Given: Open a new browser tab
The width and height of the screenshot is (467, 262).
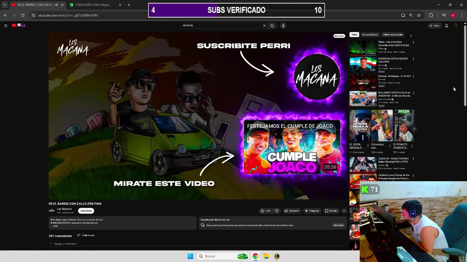Looking at the screenshot, I should [x=129, y=5].
